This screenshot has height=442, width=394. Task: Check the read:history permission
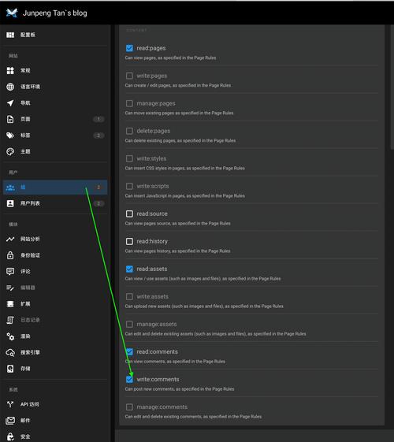coord(129,241)
